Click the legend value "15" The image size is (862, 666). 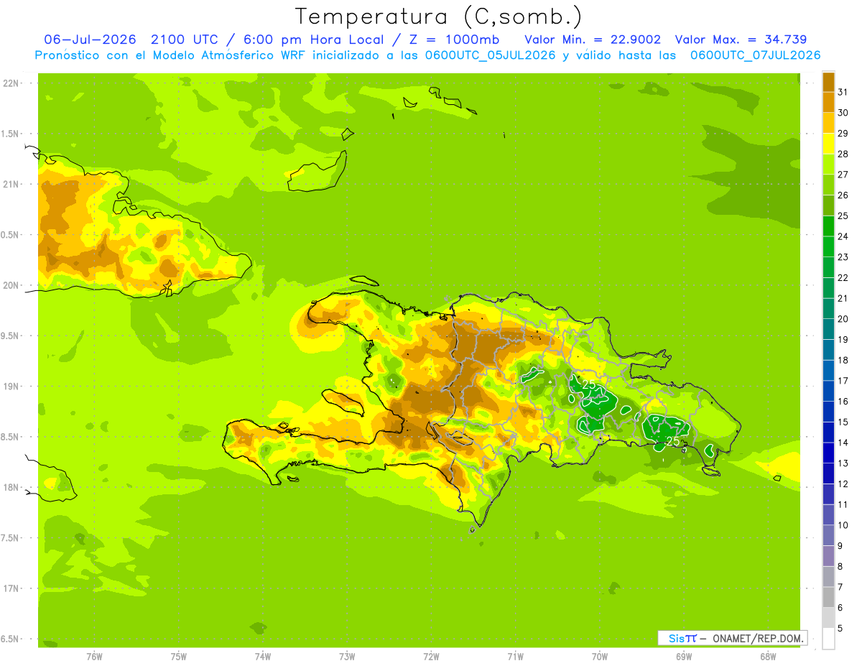[x=843, y=422]
